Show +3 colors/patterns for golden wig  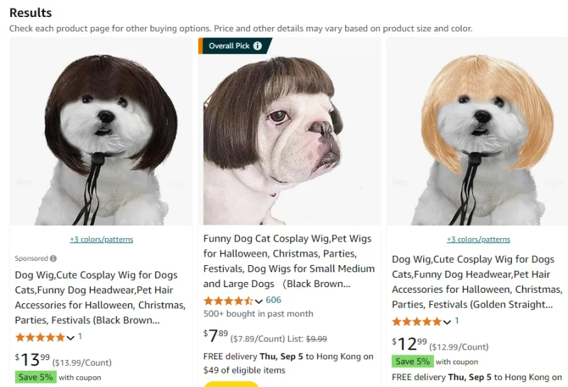pyautogui.click(x=478, y=240)
